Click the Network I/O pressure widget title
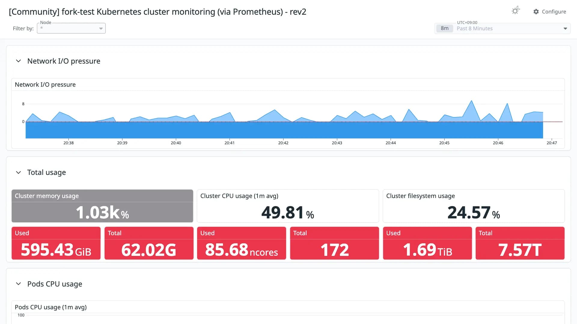Image resolution: width=577 pixels, height=324 pixels. click(x=45, y=85)
